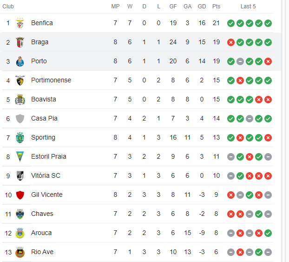
Task: Open the Rio Ave team link
Action: (x=42, y=252)
